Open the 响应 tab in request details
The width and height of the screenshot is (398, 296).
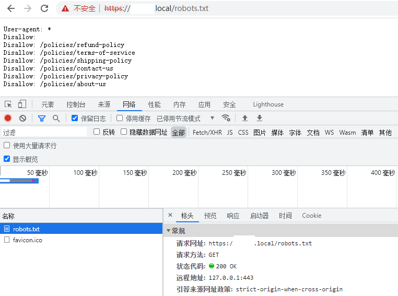(233, 216)
